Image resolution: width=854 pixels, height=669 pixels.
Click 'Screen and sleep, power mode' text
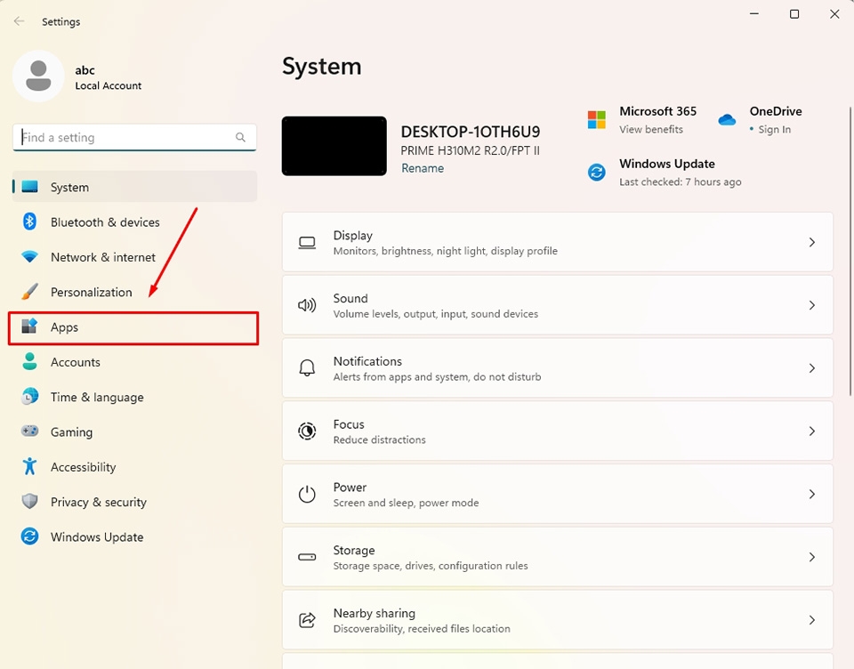click(406, 503)
